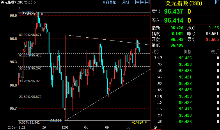Select the 61.80% Fibonacci level line label

pyautogui.click(x=30, y=55)
